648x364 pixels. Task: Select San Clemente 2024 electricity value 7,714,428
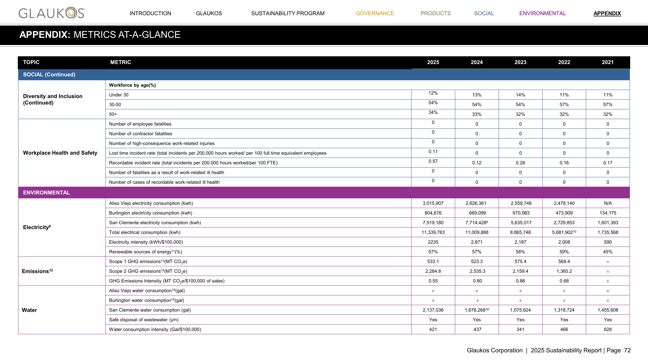477,223
